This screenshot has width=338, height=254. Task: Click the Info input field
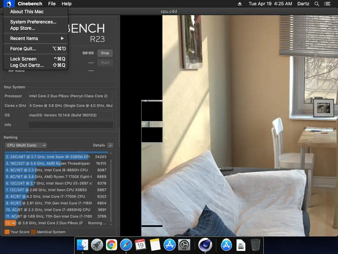pos(71,125)
